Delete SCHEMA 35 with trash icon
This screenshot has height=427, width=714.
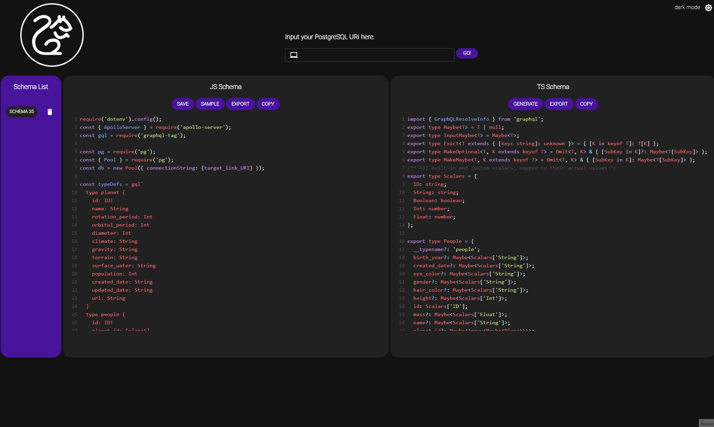coord(50,112)
